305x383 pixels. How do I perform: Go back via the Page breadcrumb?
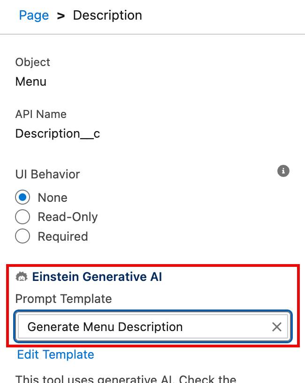[x=33, y=15]
